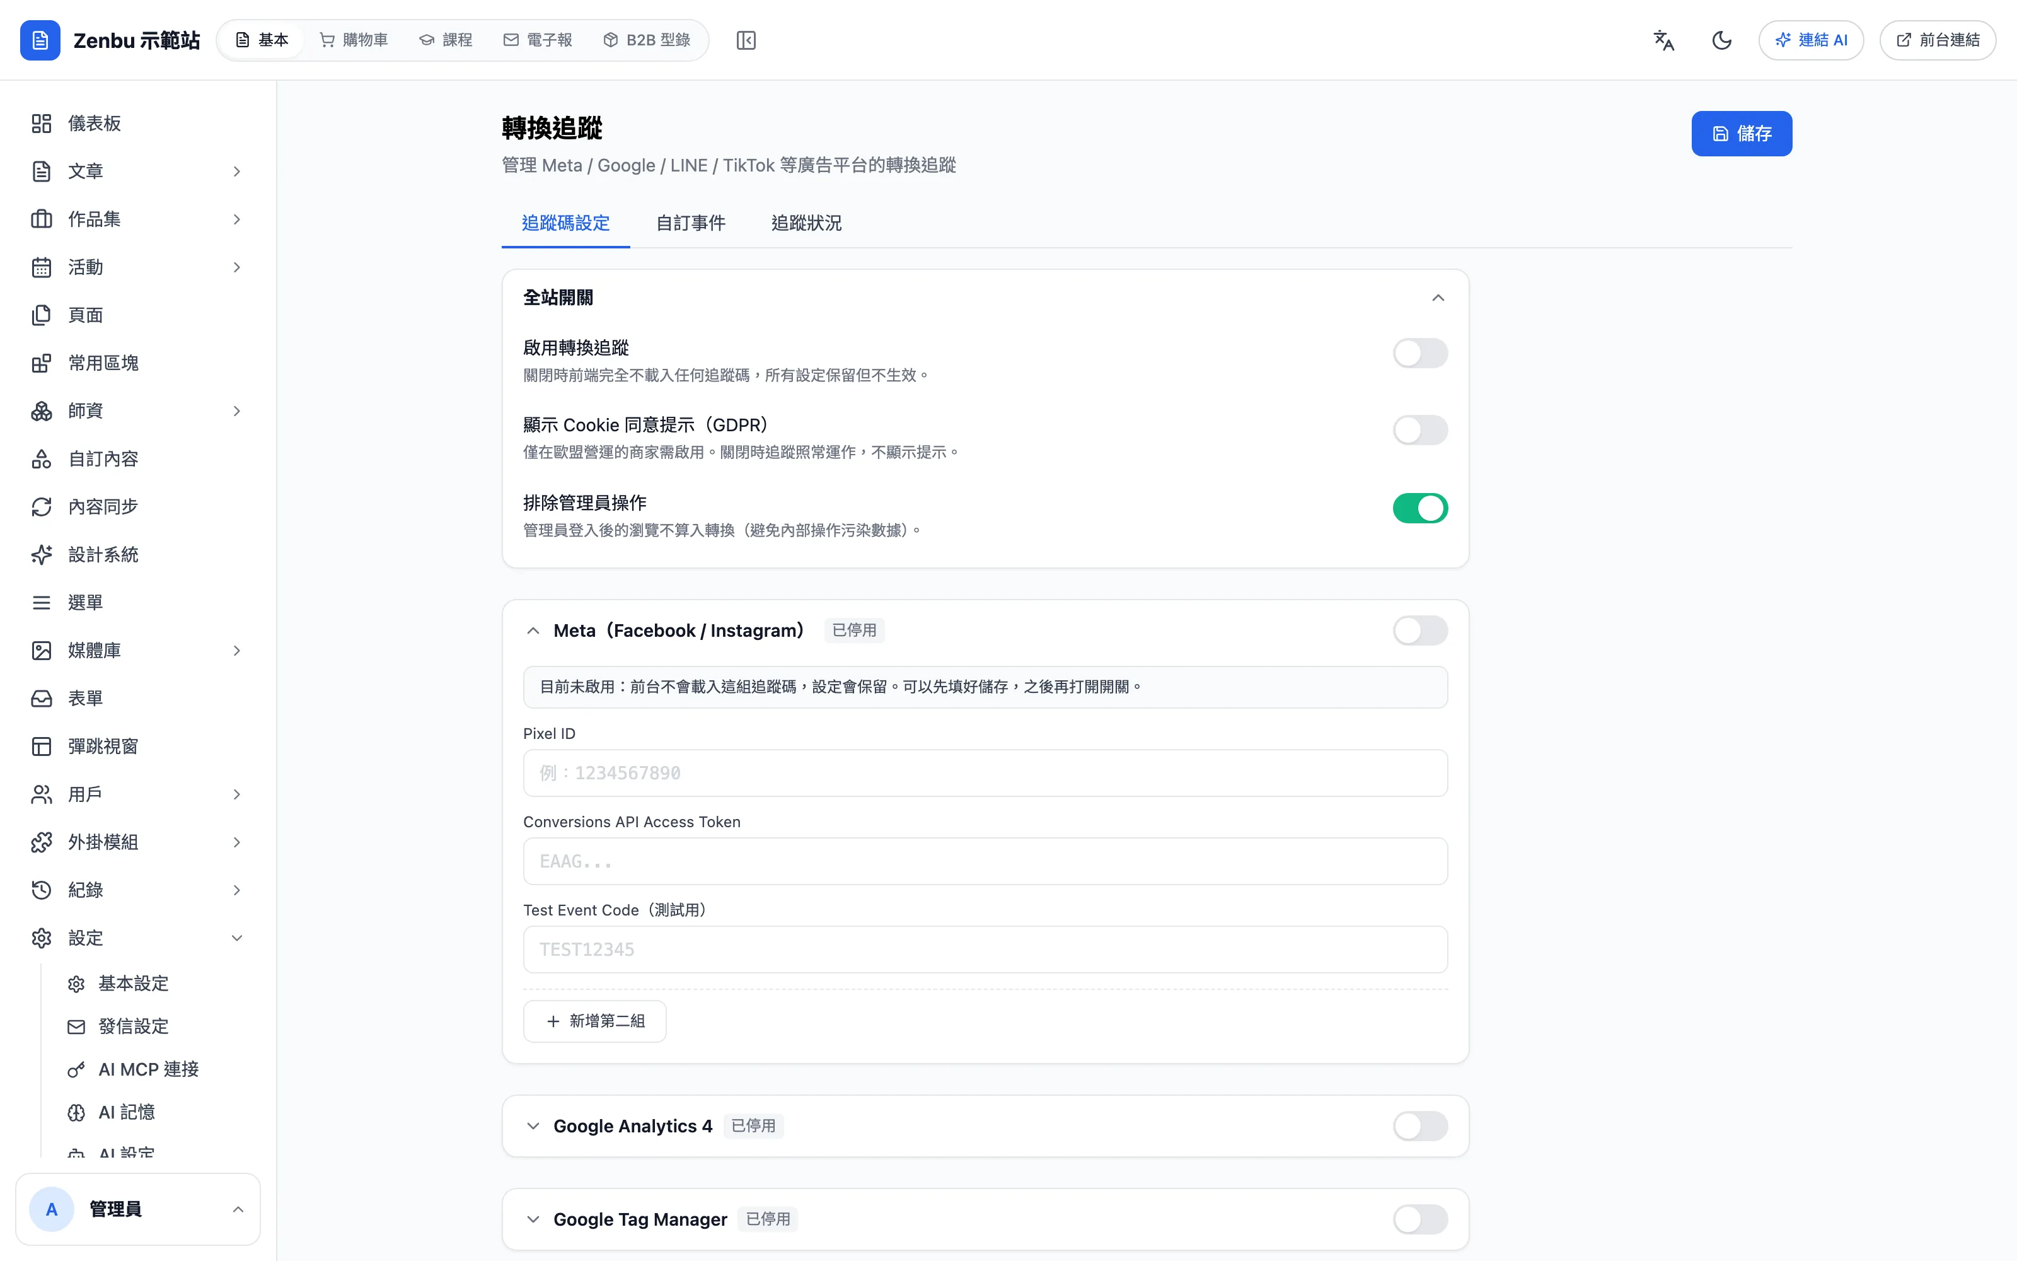Toggle the Cookie 同意提示 GDPR switch

[x=1420, y=431]
